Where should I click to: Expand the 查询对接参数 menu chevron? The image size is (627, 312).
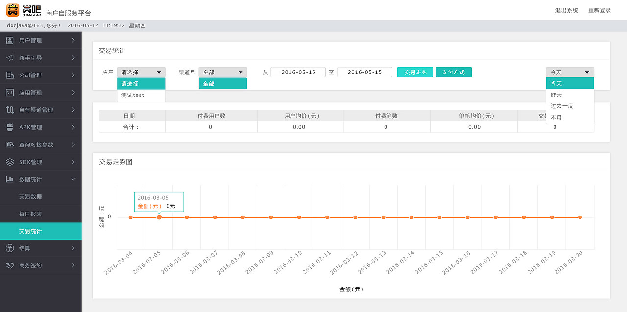click(73, 144)
